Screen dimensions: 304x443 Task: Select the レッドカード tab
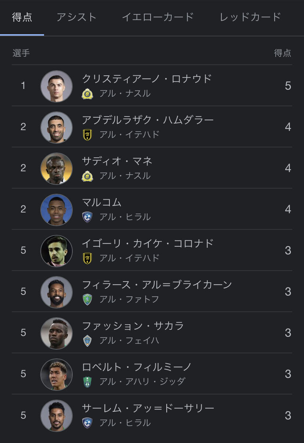coord(250,17)
